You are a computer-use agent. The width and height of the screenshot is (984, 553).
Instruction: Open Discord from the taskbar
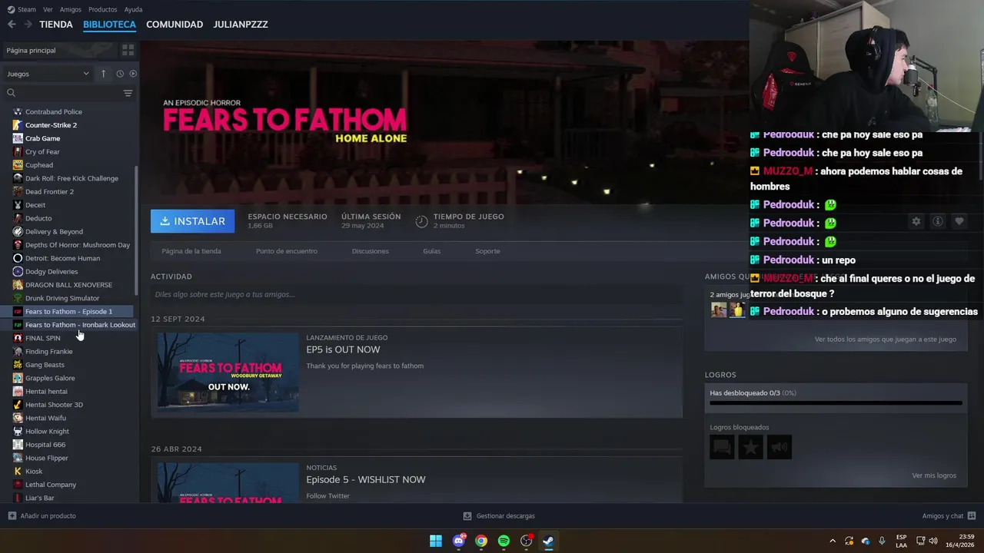tap(459, 541)
